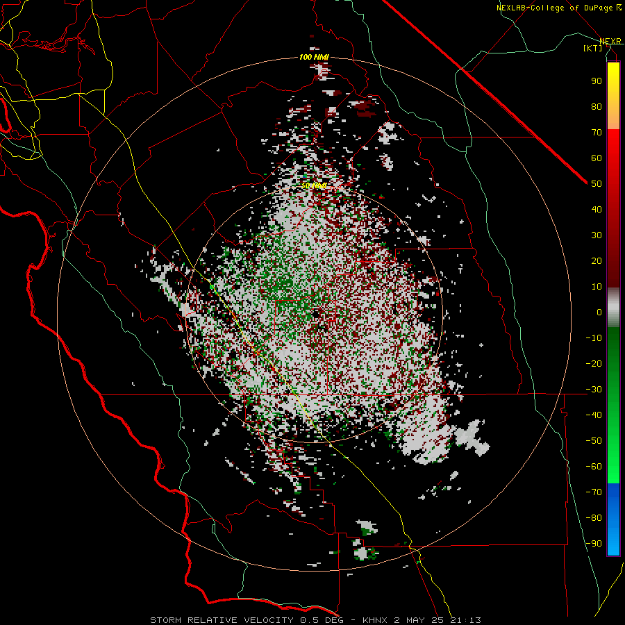Click the STORM RELATIVE VELOCITY caption text

222,620
